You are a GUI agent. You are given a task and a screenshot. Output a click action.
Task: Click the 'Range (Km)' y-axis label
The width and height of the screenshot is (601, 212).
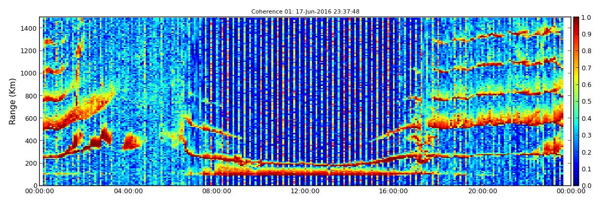point(12,101)
